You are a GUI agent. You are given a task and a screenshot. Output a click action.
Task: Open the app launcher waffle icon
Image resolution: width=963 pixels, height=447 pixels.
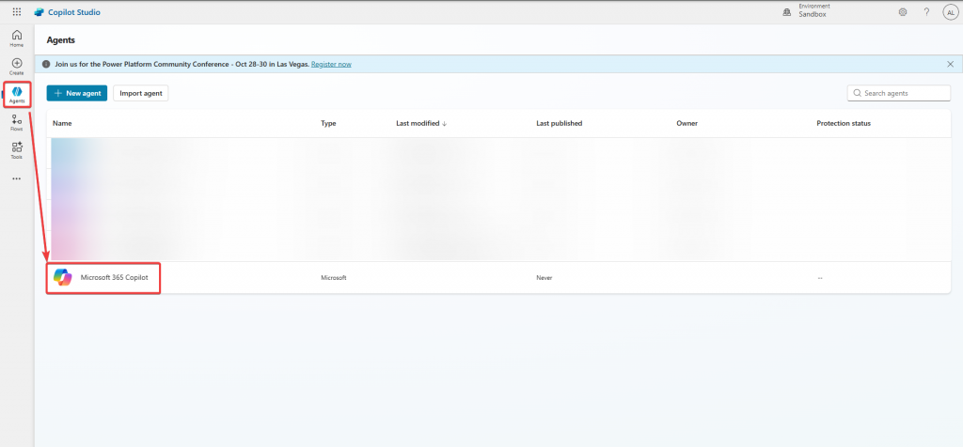click(x=17, y=11)
